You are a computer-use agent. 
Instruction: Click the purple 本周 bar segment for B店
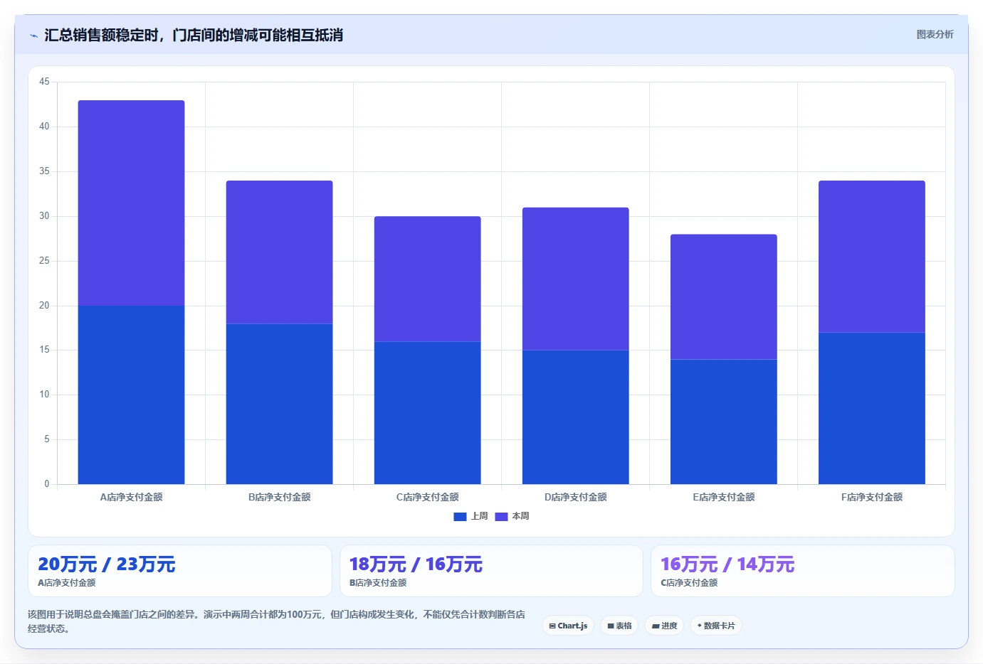(x=279, y=252)
